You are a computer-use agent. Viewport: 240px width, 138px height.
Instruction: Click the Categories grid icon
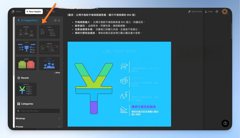[x=19, y=104]
